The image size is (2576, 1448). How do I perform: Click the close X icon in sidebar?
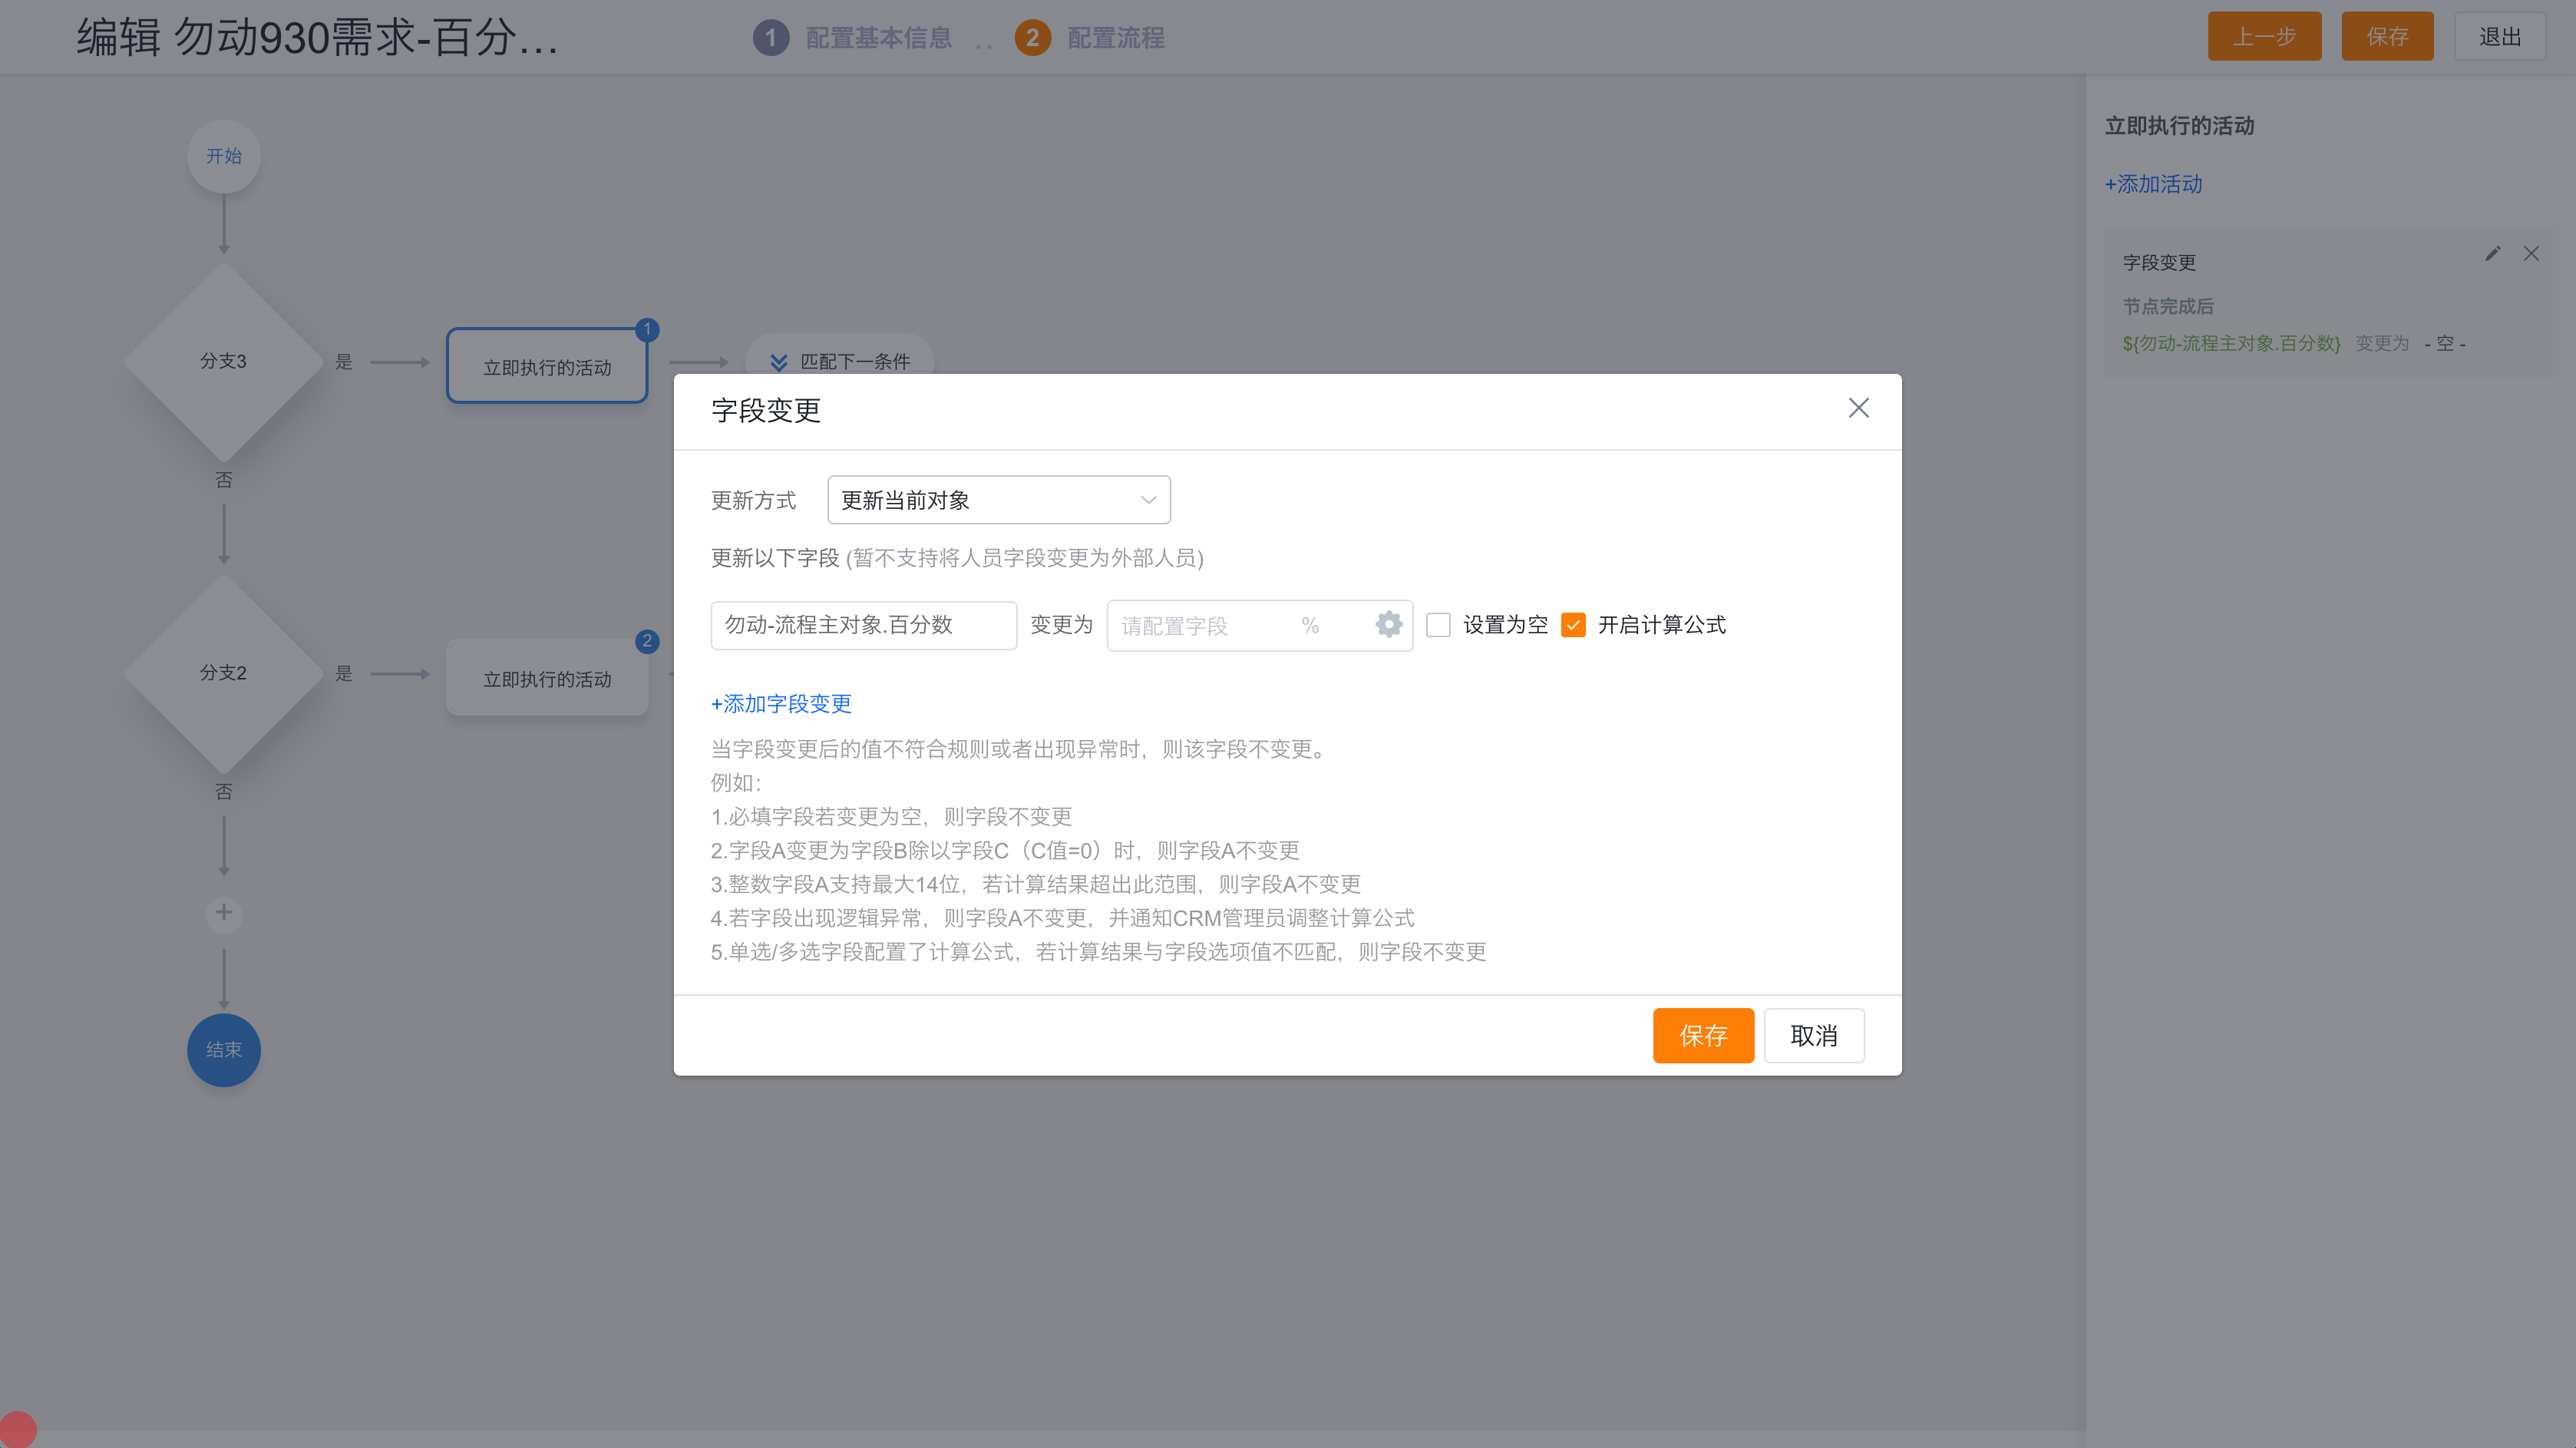coord(2531,253)
